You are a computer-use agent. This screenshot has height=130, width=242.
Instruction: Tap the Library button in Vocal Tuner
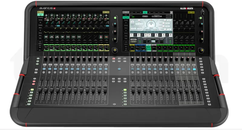[x=133, y=39]
